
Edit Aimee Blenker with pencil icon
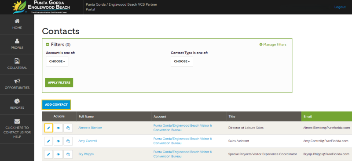coord(48,128)
